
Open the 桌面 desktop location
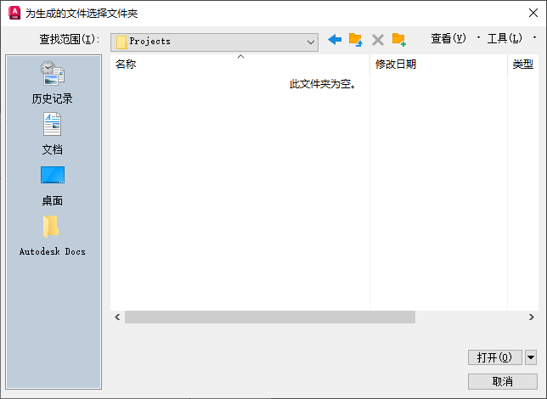(53, 186)
